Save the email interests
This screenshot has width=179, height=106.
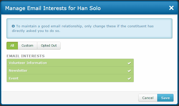pyautogui.click(x=165, y=98)
